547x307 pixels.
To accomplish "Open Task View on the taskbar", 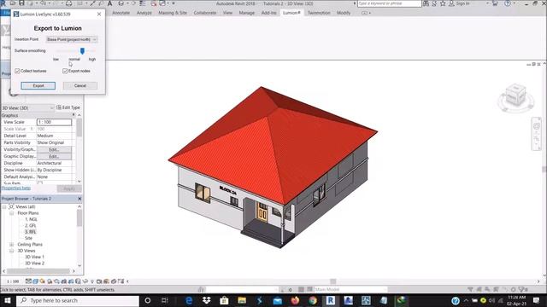I will [x=165, y=300].
